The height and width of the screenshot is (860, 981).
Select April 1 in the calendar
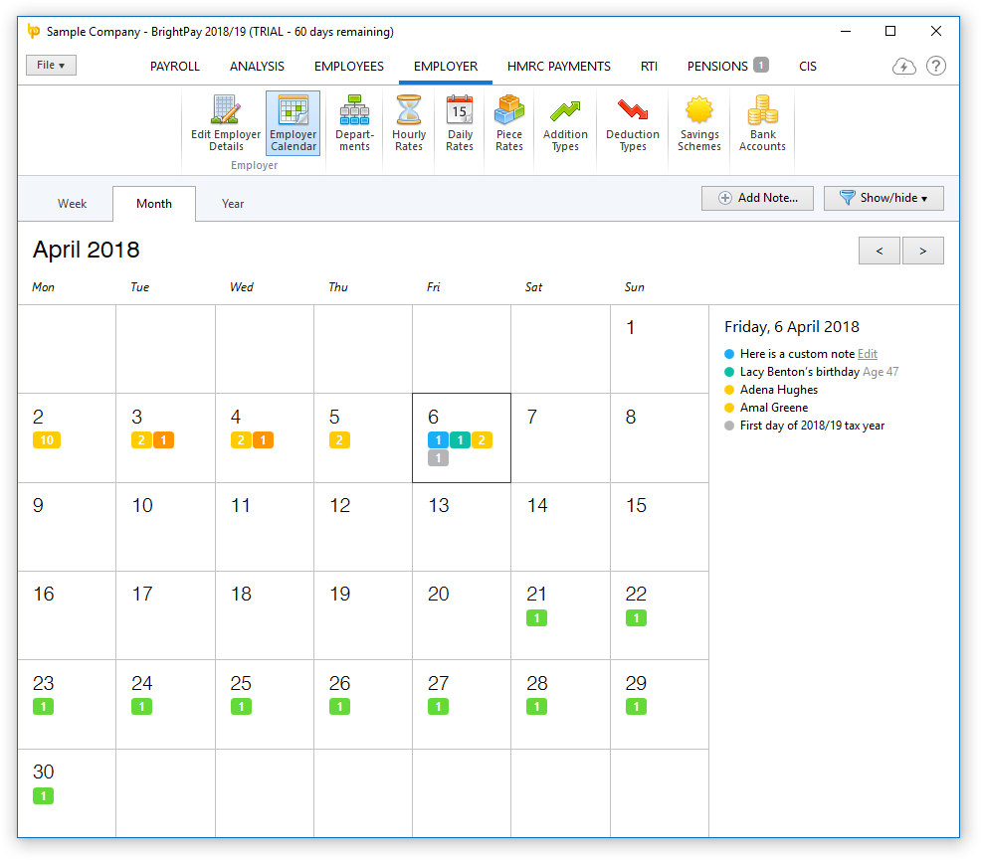[x=660, y=349]
